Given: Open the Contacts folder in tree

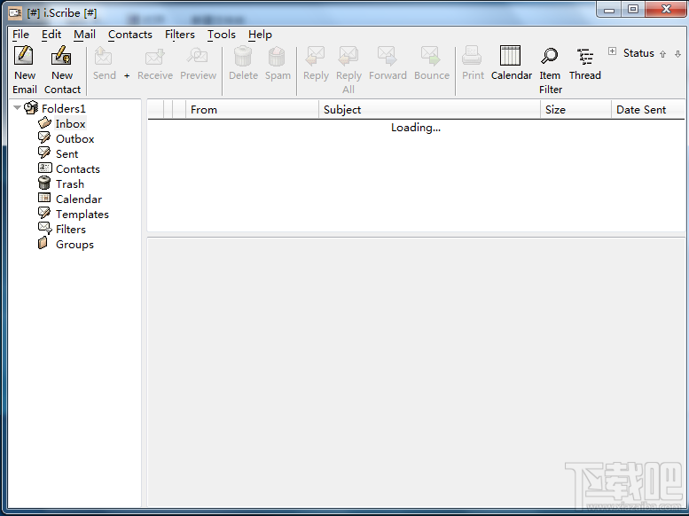Looking at the screenshot, I should pos(78,168).
